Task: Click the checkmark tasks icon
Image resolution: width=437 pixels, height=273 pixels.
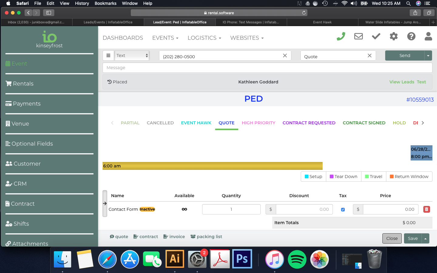Action: tap(376, 36)
